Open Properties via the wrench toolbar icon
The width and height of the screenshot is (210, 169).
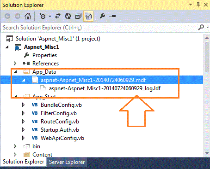click(x=102, y=16)
